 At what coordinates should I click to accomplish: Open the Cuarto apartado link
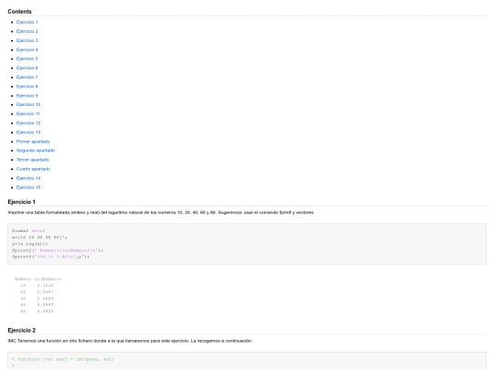(34, 169)
